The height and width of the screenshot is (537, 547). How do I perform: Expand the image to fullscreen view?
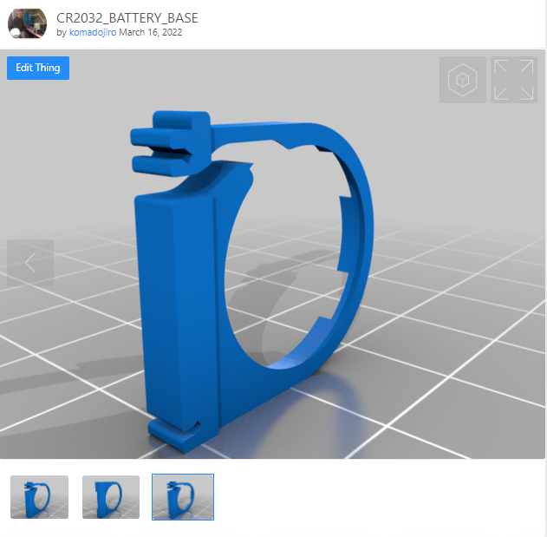514,80
